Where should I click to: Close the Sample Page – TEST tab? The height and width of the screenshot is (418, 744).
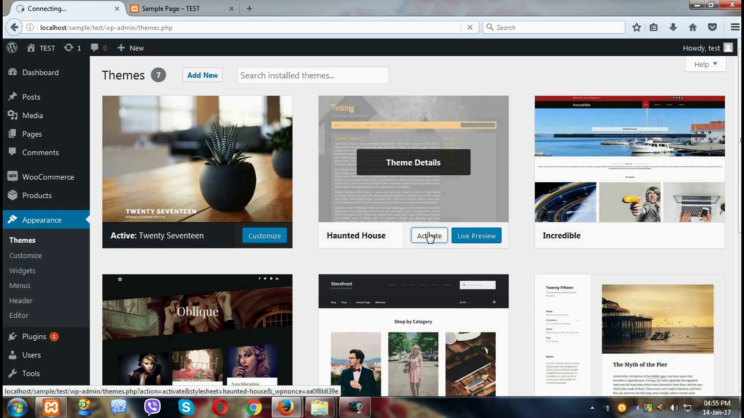click(231, 9)
